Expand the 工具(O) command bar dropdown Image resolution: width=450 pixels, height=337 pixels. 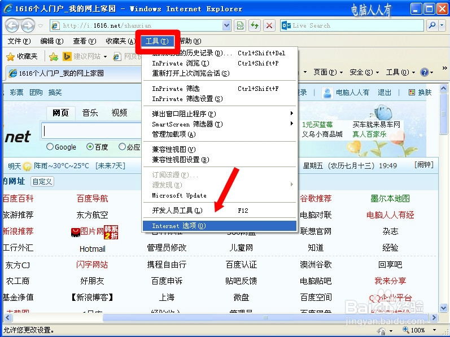413,72
